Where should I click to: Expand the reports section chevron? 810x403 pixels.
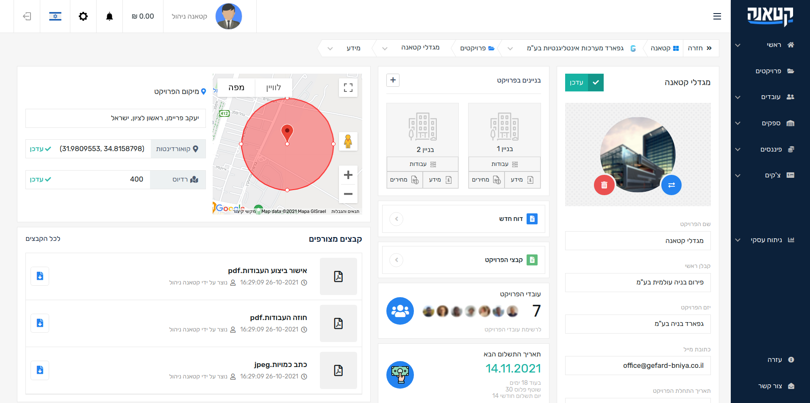point(397,219)
